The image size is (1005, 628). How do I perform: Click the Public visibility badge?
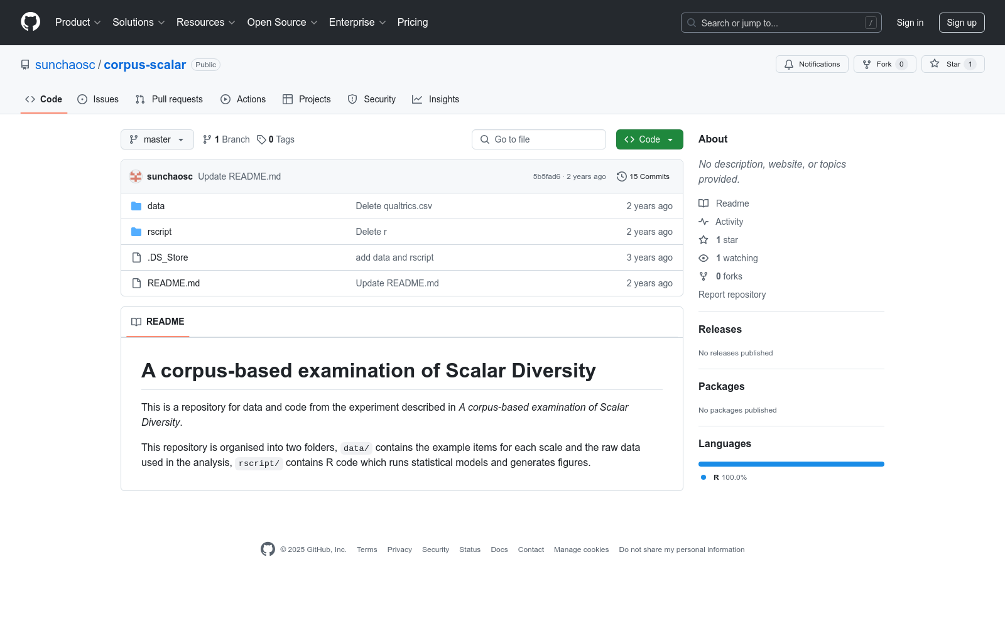(205, 65)
